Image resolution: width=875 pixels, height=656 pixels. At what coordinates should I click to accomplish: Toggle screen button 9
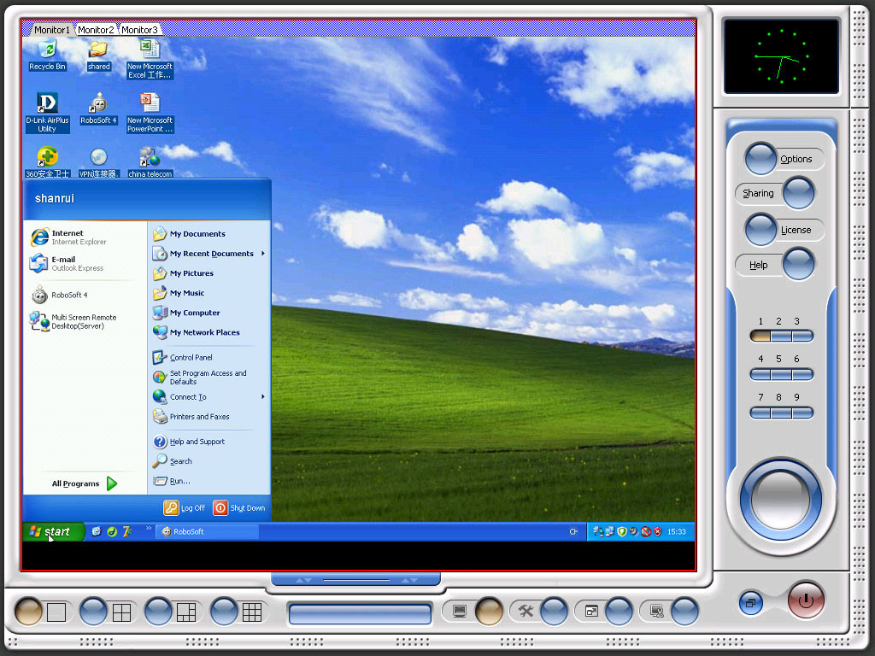(x=802, y=413)
